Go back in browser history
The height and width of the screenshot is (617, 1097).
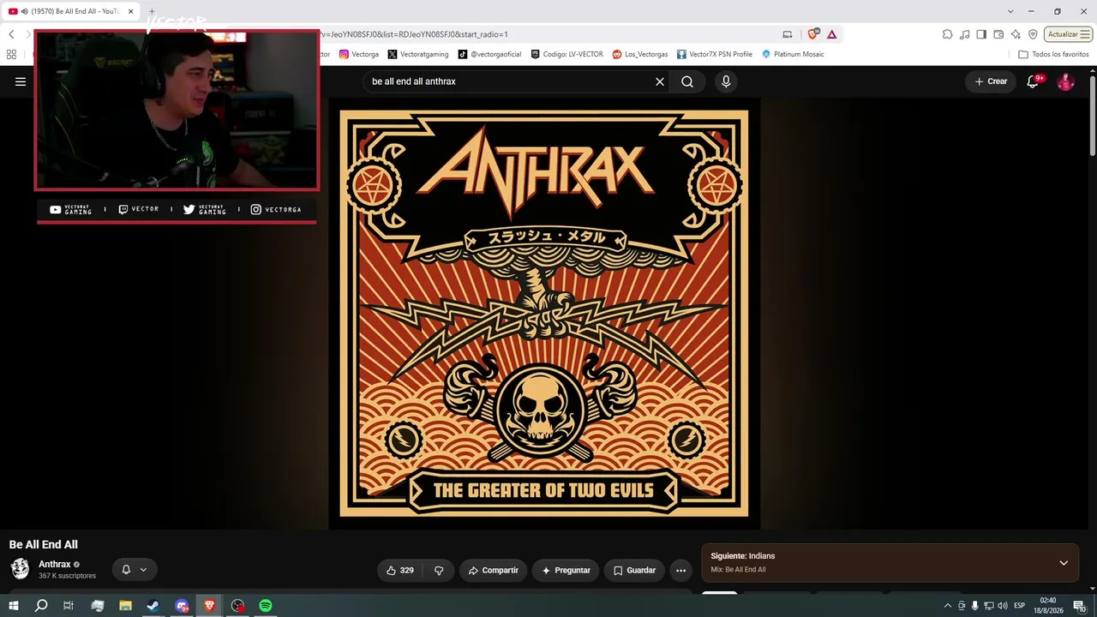coord(11,34)
